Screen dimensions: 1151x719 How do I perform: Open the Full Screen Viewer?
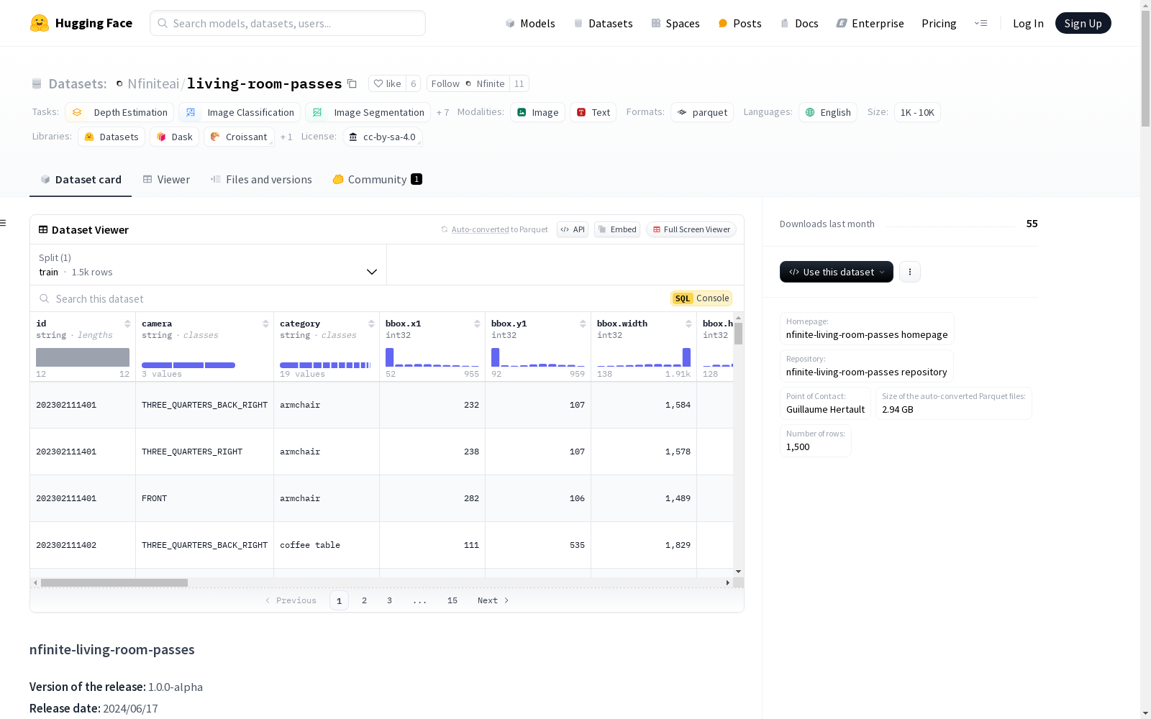[x=691, y=229]
